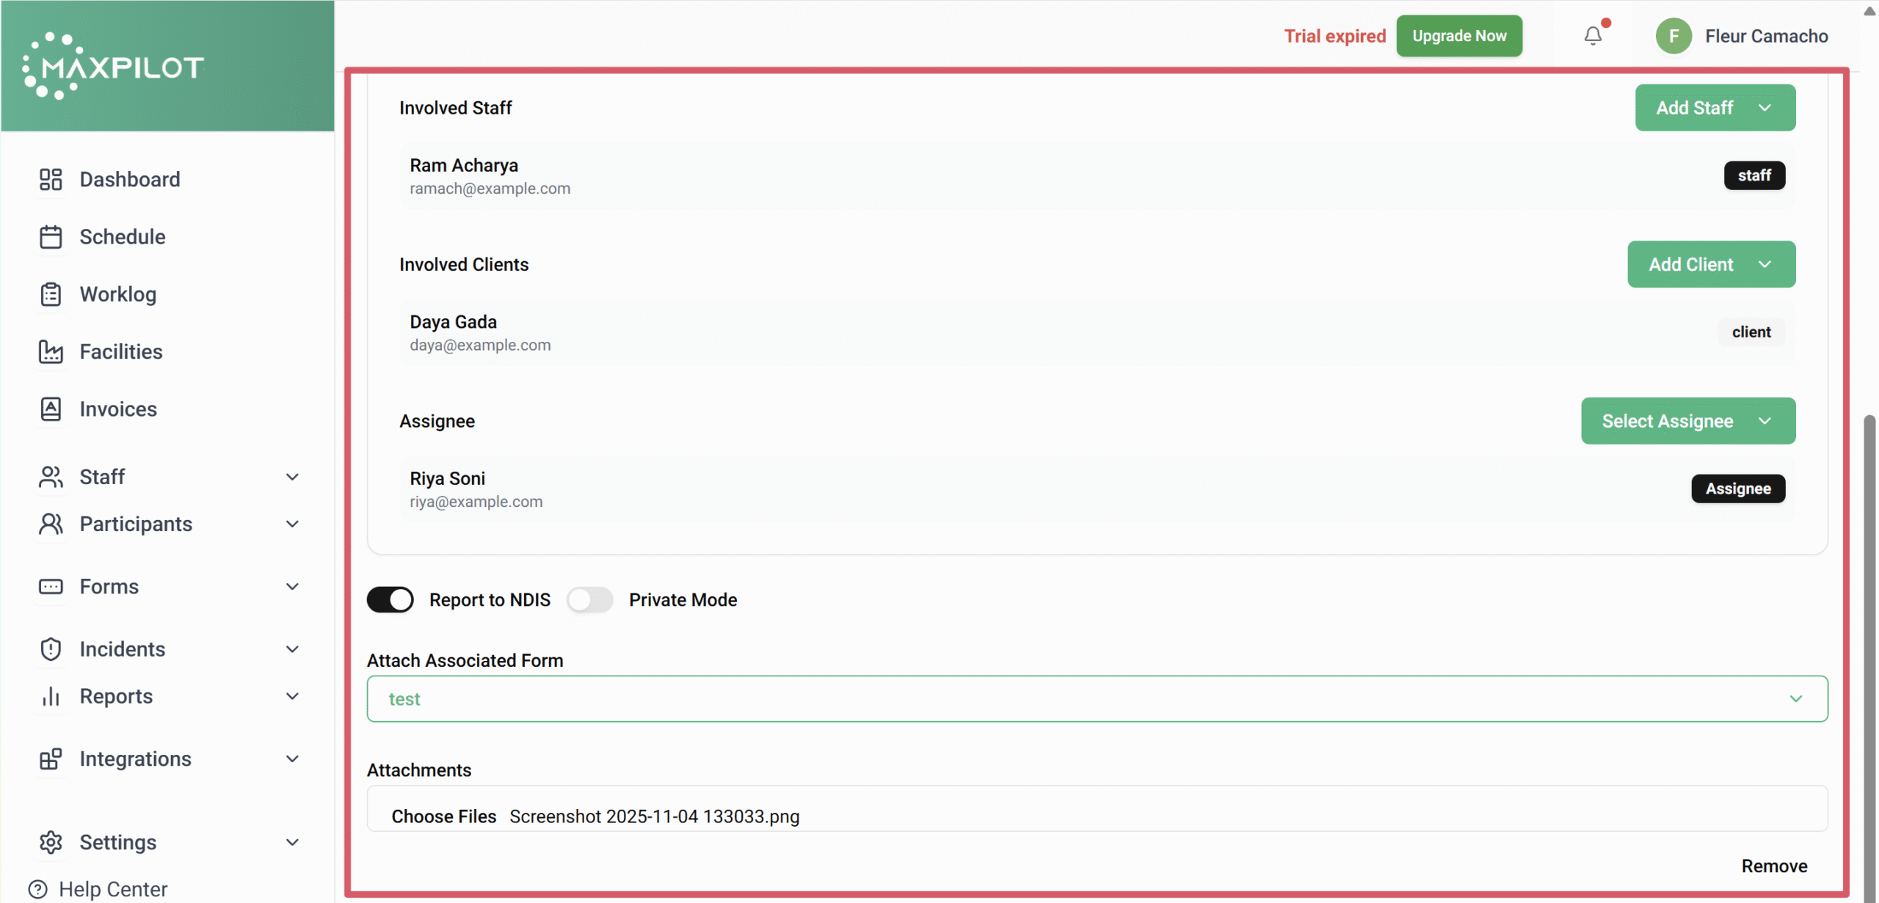Click the Incidents shield icon
Image resolution: width=1879 pixels, height=903 pixels.
click(x=51, y=649)
